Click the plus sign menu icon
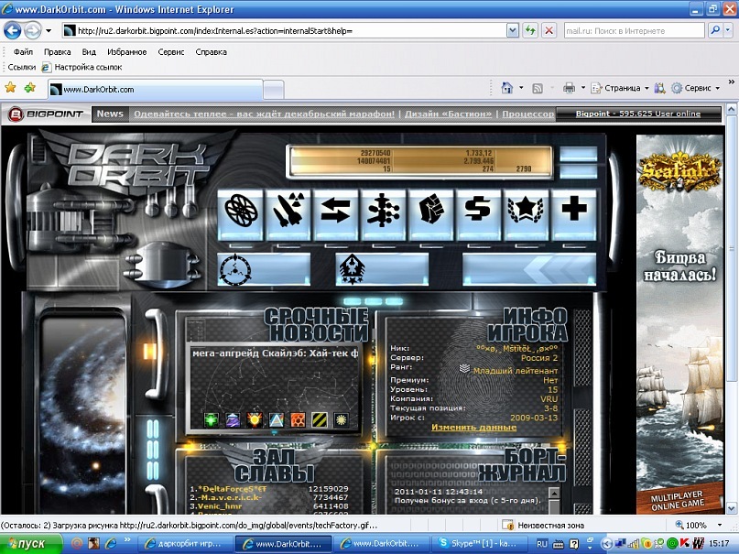This screenshot has width=739, height=554. click(574, 211)
